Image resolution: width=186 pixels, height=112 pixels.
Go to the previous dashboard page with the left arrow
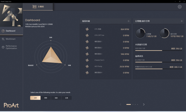[120, 104]
